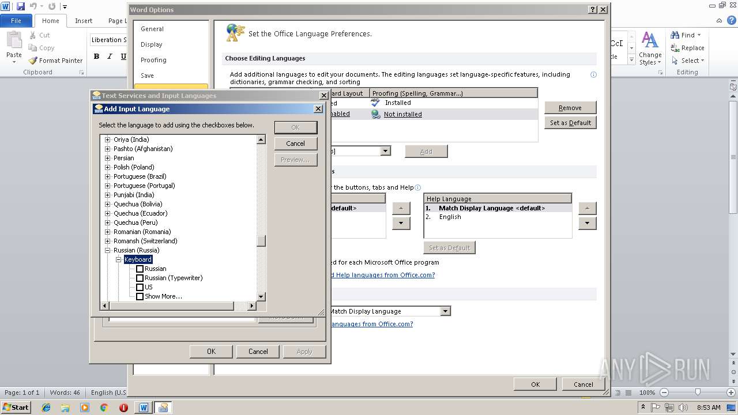
Task: Click the font name box Liberation
Action: [x=108, y=40]
